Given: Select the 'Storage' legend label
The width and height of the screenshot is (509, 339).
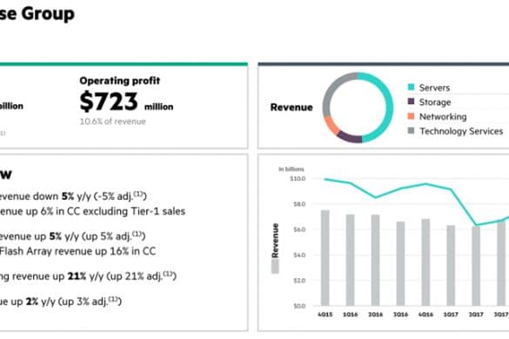Looking at the screenshot, I should [435, 103].
